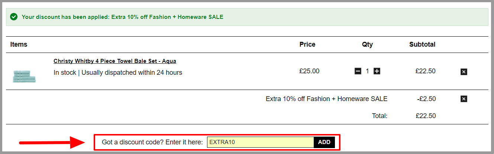
Task: Click the Subtotal column header
Action: [x=422, y=44]
